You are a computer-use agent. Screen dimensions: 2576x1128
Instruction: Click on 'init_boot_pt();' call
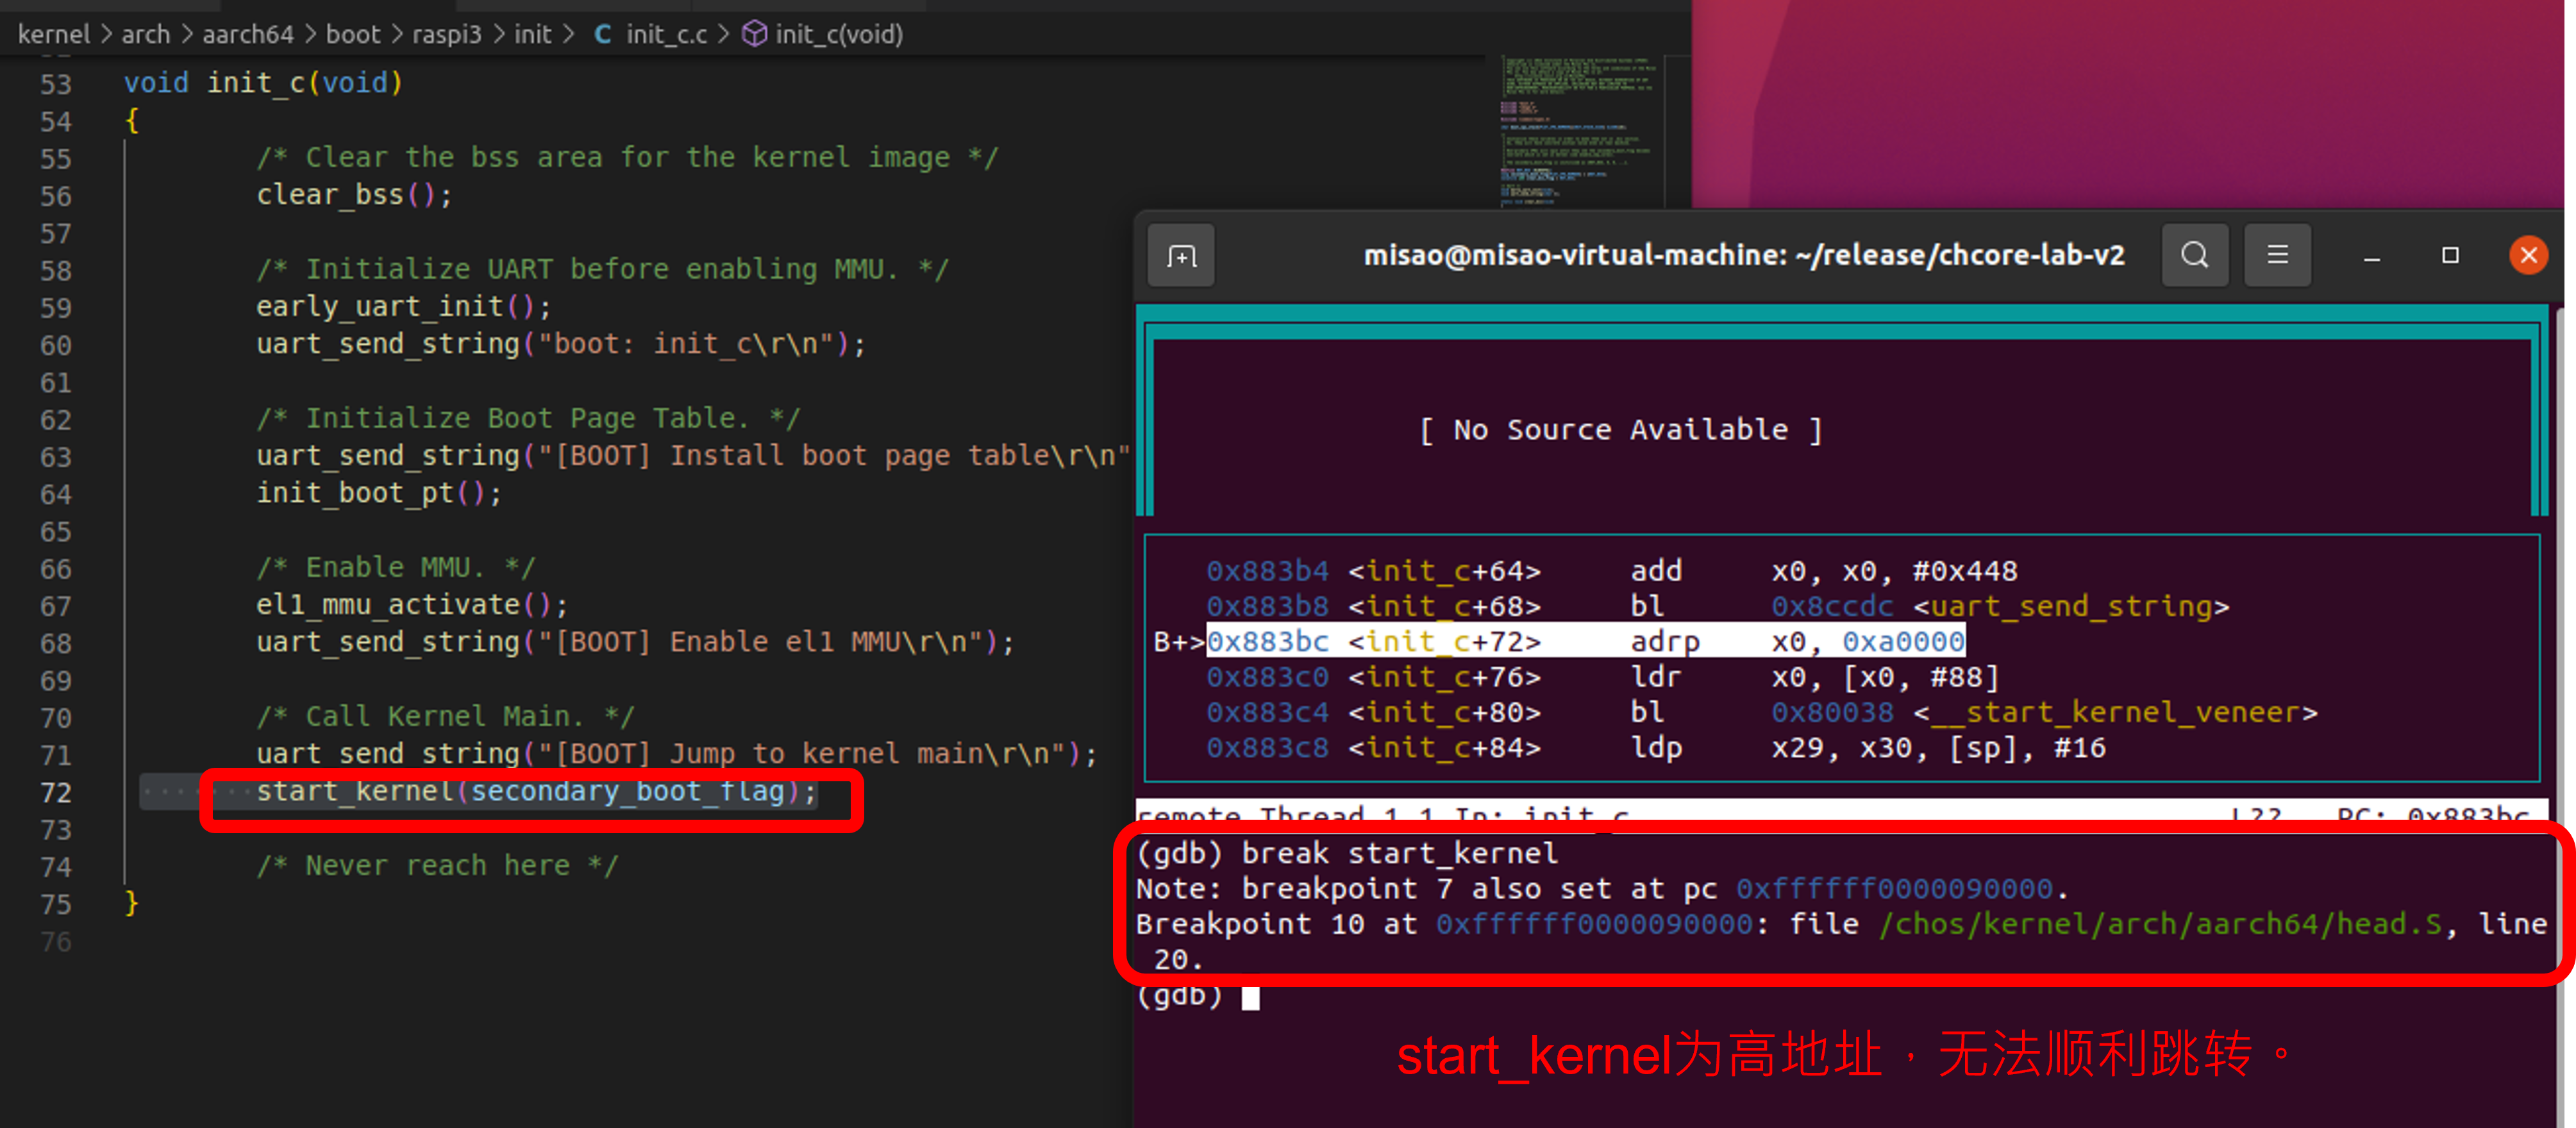tap(379, 493)
